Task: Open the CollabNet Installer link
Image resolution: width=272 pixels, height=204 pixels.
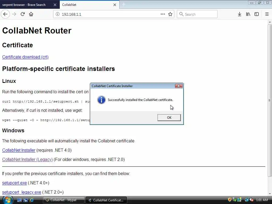Action: coord(19,150)
